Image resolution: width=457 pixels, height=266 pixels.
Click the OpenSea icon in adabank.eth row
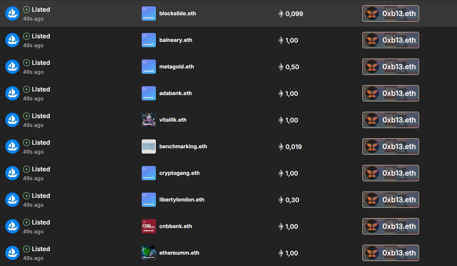(12, 93)
